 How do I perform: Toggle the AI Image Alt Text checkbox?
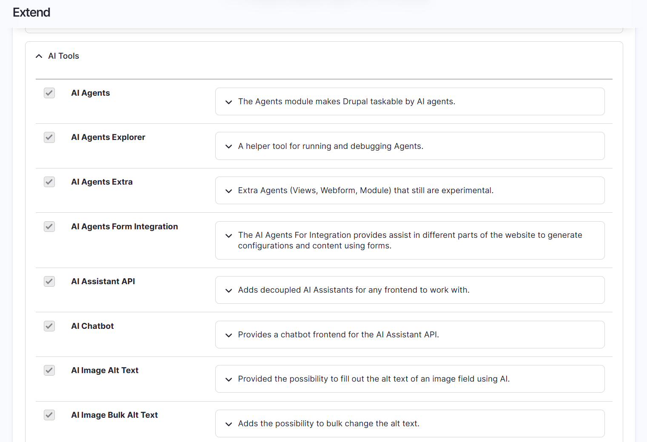(49, 370)
